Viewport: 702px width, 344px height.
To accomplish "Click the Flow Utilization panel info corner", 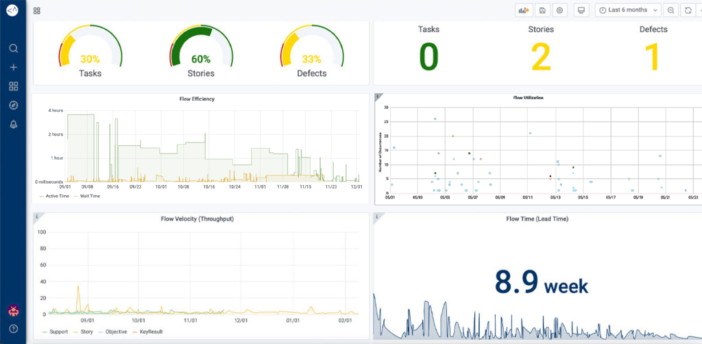I will point(378,96).
